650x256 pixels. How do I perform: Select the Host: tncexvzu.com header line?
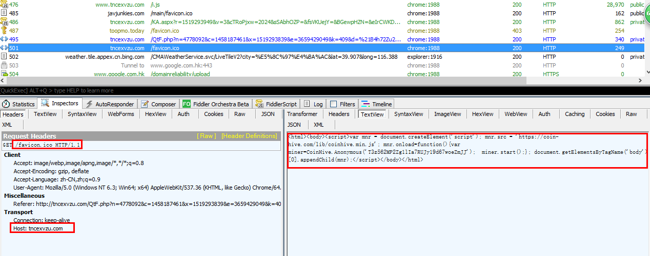pos(38,228)
